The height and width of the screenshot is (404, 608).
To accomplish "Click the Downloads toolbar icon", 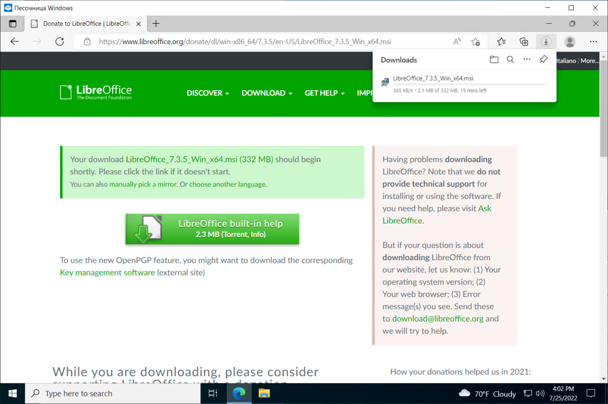I will tap(546, 42).
